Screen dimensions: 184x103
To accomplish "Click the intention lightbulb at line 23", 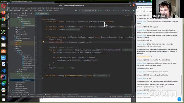I will [43, 42].
